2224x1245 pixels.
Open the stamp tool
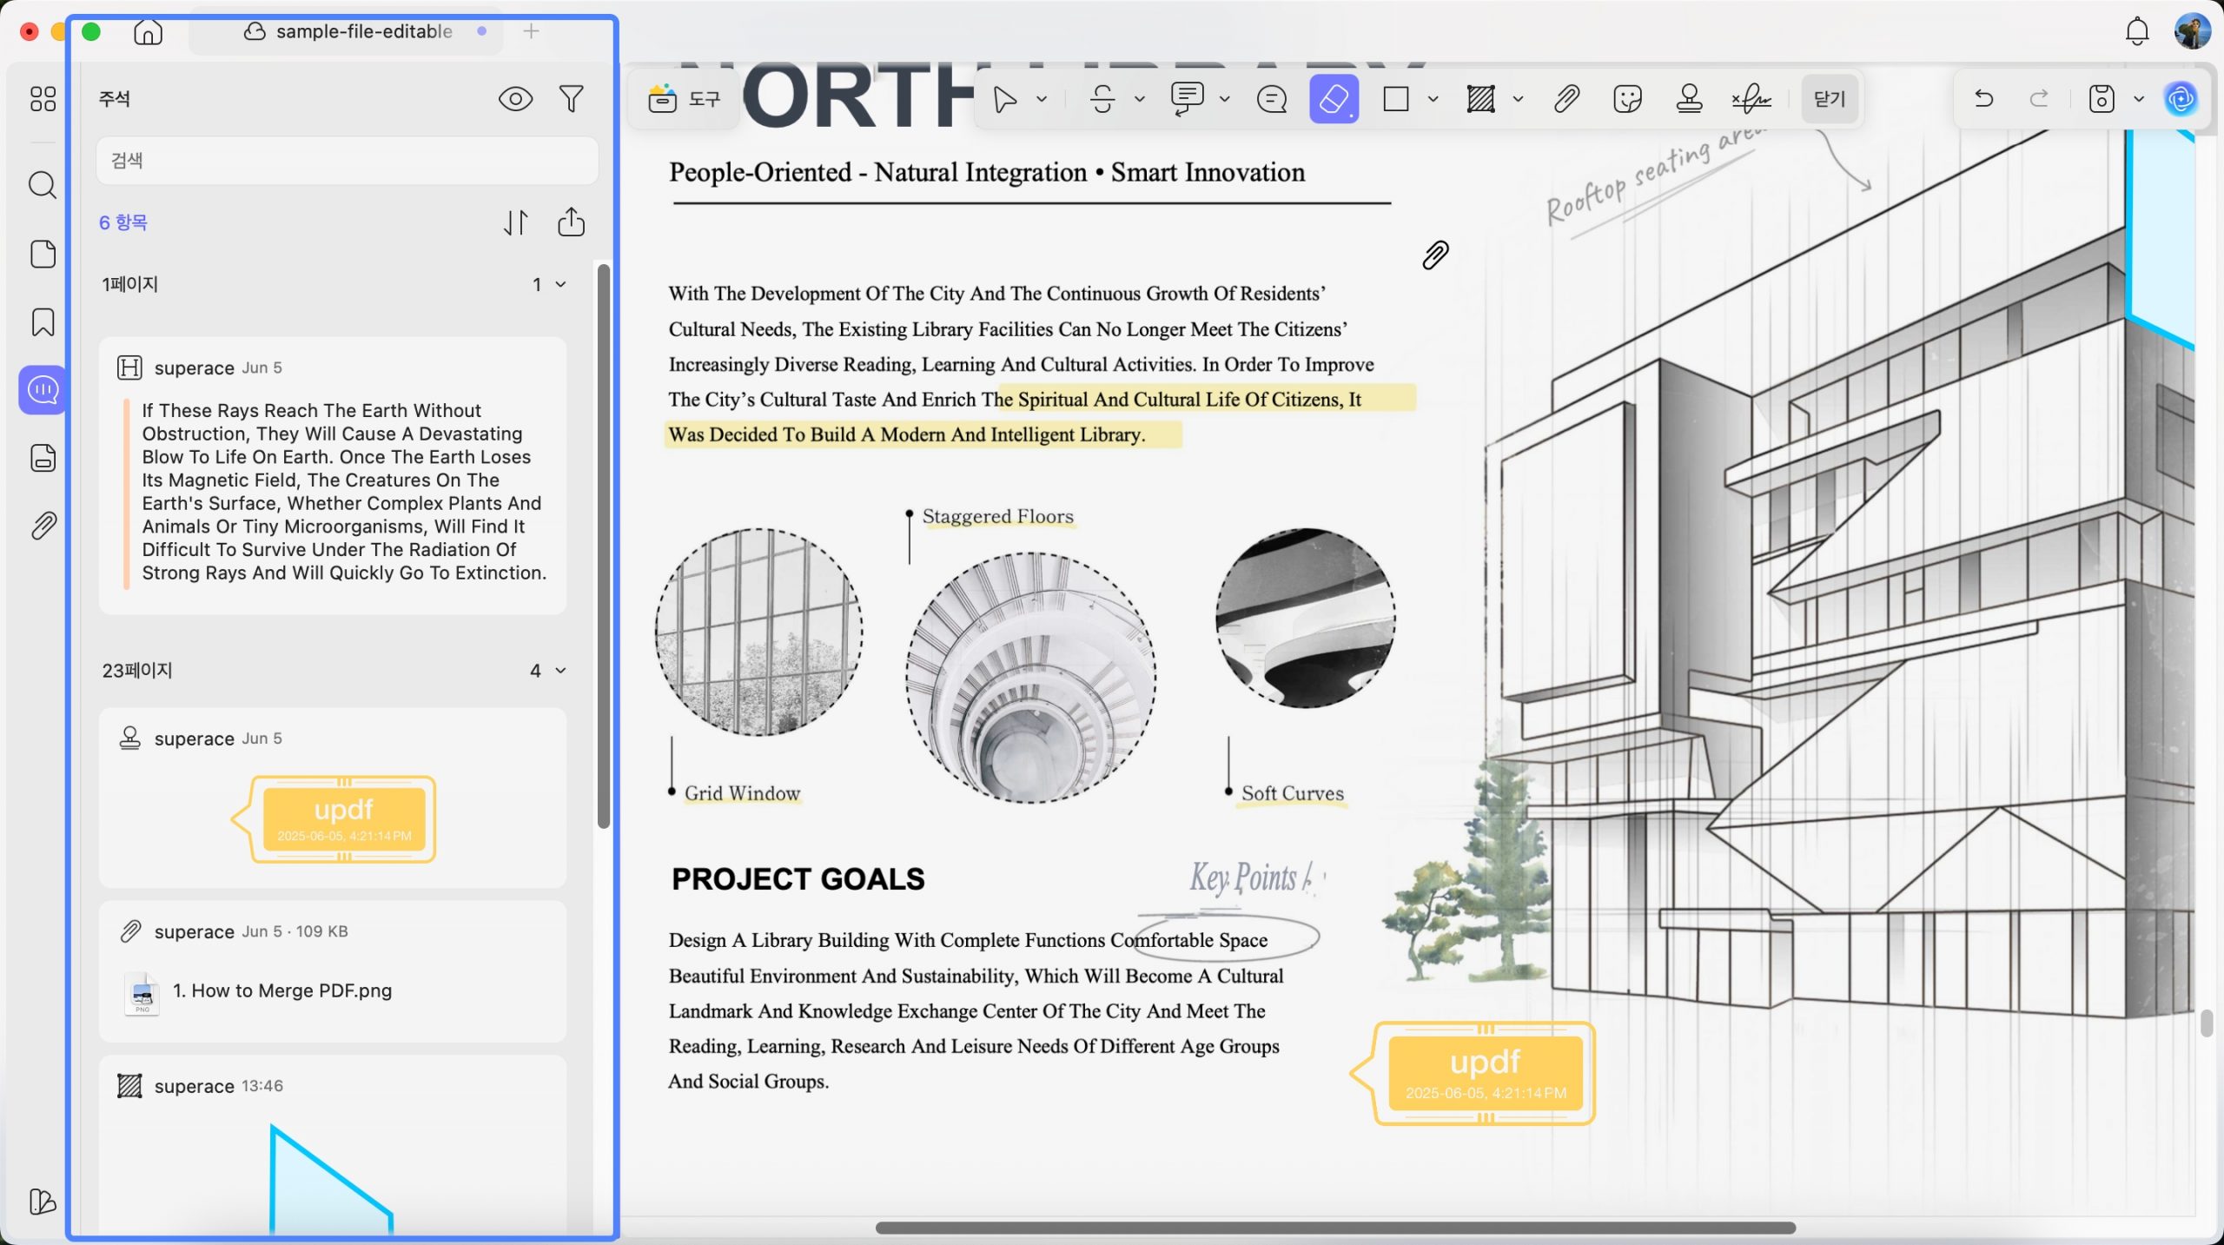[1689, 99]
